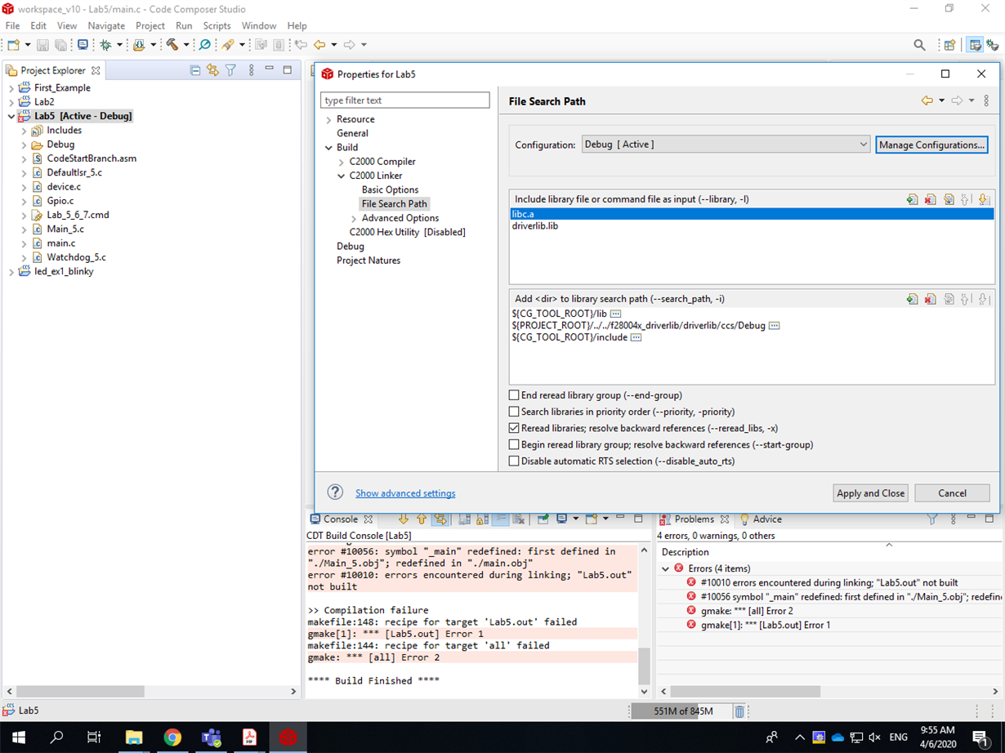Select Project Natures in tree

[368, 261]
